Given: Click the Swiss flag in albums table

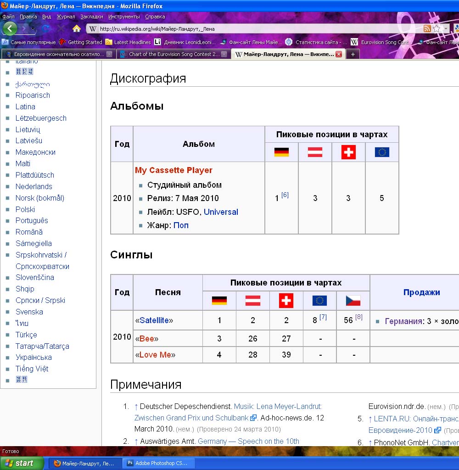Looking at the screenshot, I should coord(348,152).
